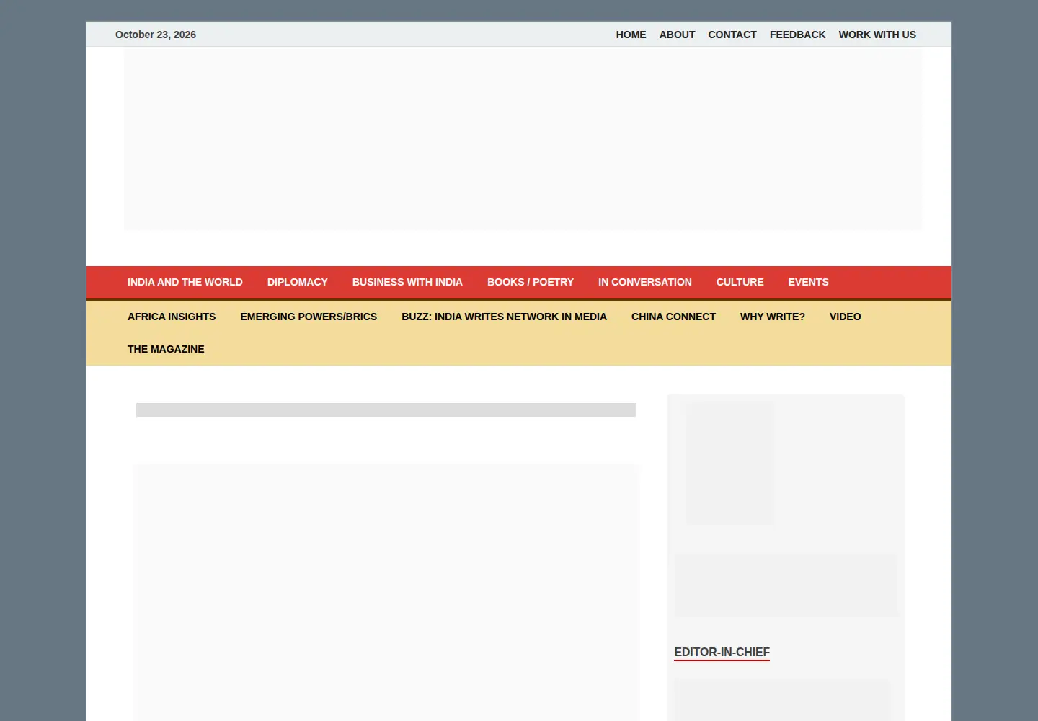The height and width of the screenshot is (721, 1038).
Task: Click the date October 23, 2026
Action: [x=156, y=35]
